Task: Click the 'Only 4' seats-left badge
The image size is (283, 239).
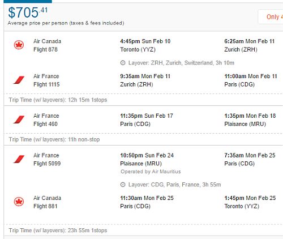Action: click(271, 16)
